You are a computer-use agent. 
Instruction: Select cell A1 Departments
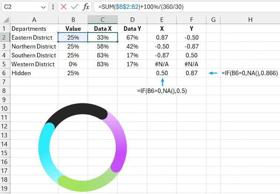coord(34,29)
